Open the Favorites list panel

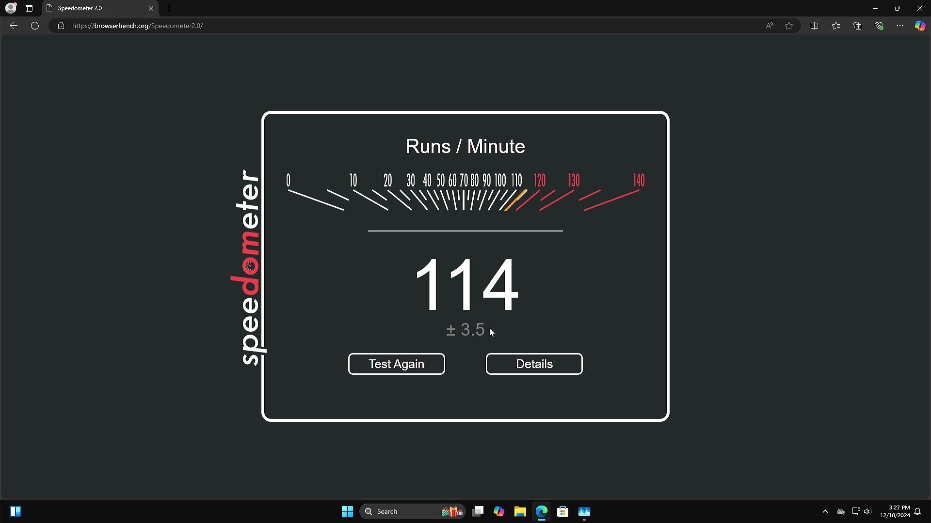coord(836,26)
